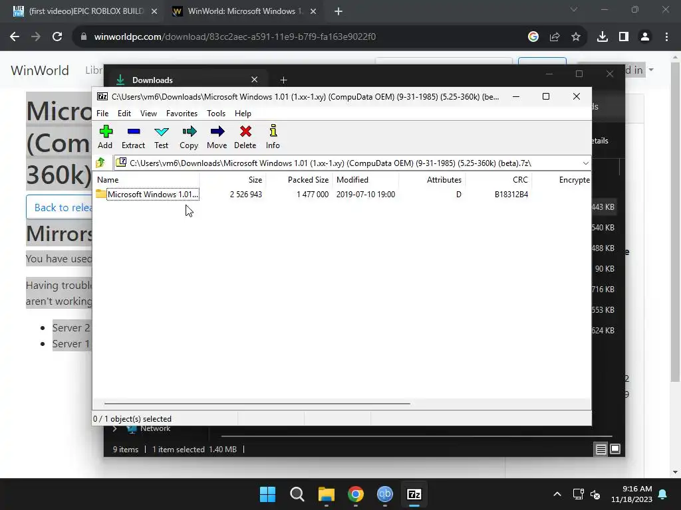Click the Server 2 mirror link
The width and height of the screenshot is (681, 510).
pos(71,328)
